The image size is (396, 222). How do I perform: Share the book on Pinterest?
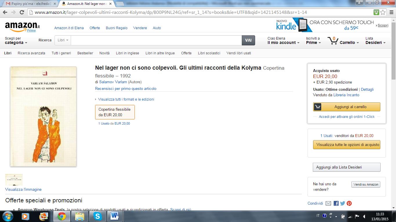pos(349,203)
